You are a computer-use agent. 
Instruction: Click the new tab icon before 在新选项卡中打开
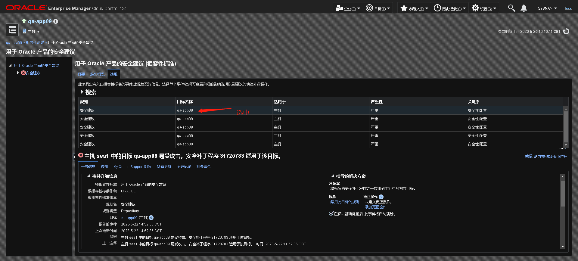[535, 157]
